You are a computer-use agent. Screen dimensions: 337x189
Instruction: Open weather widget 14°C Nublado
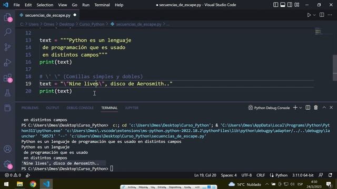[x=244, y=184]
